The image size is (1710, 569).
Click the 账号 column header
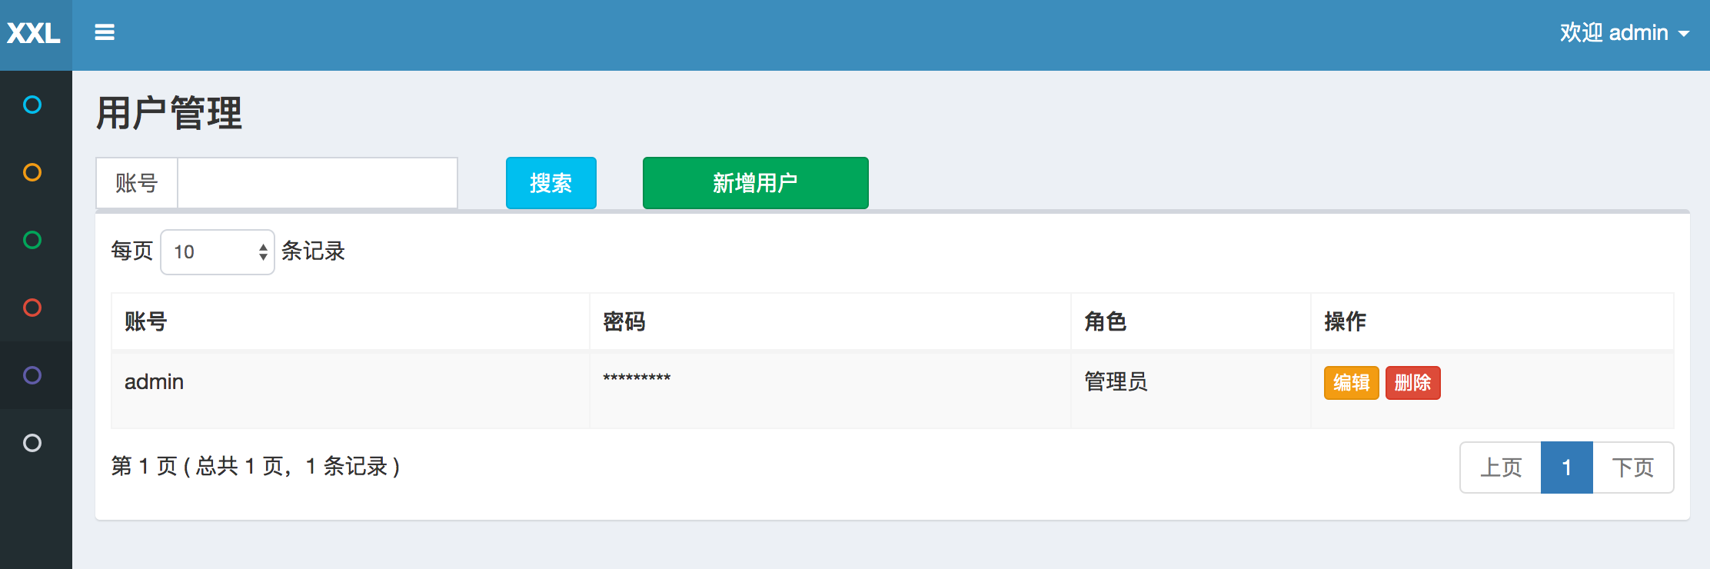pyautogui.click(x=146, y=321)
